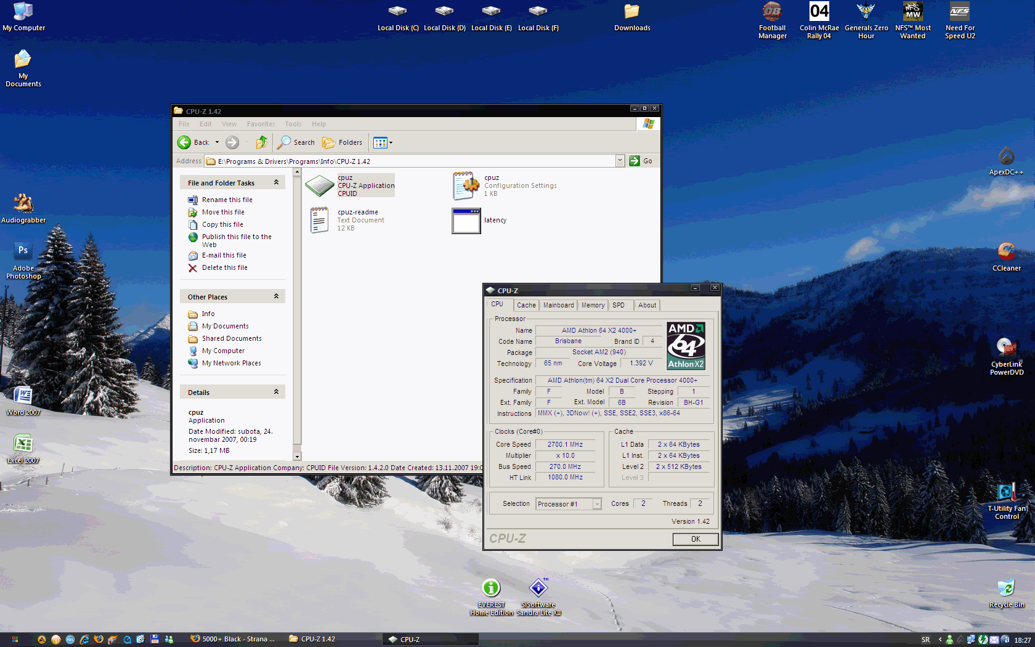Viewport: 1035px width, 647px height.
Task: Open the Tools menu in Explorer
Action: click(293, 124)
